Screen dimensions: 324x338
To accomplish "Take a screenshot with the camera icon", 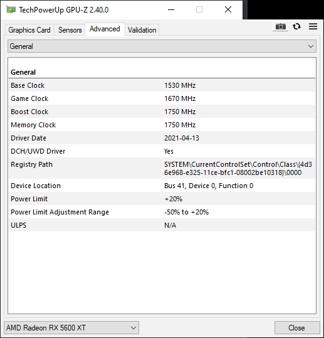I will click(x=280, y=26).
